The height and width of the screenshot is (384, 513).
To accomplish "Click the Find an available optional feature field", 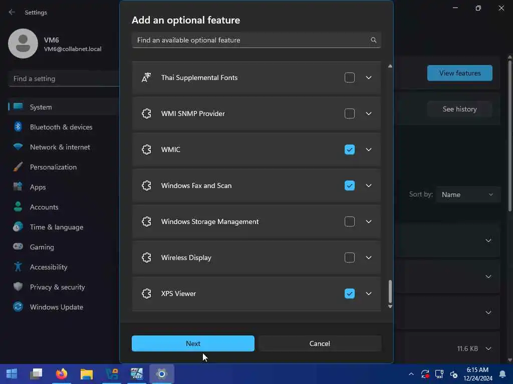I will 256,40.
